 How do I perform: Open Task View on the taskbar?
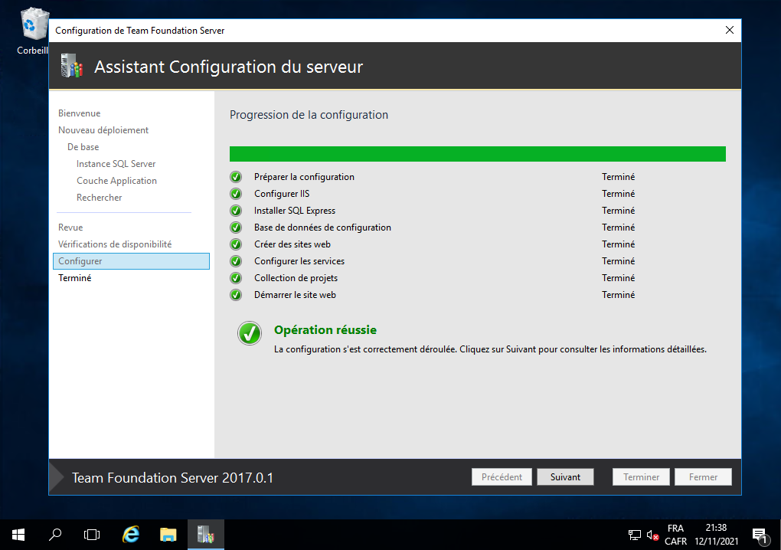click(92, 535)
